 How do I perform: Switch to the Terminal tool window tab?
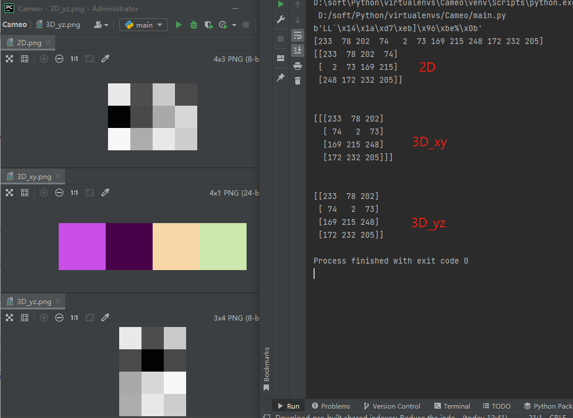pyautogui.click(x=451, y=406)
